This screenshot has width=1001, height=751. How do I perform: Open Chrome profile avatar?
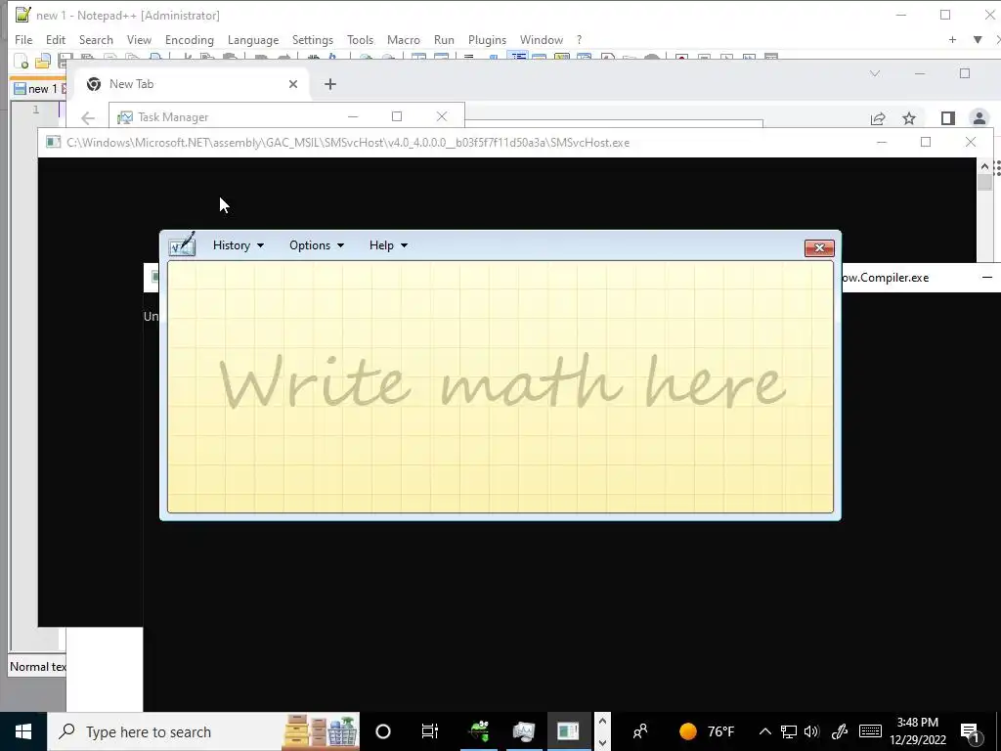(x=979, y=118)
